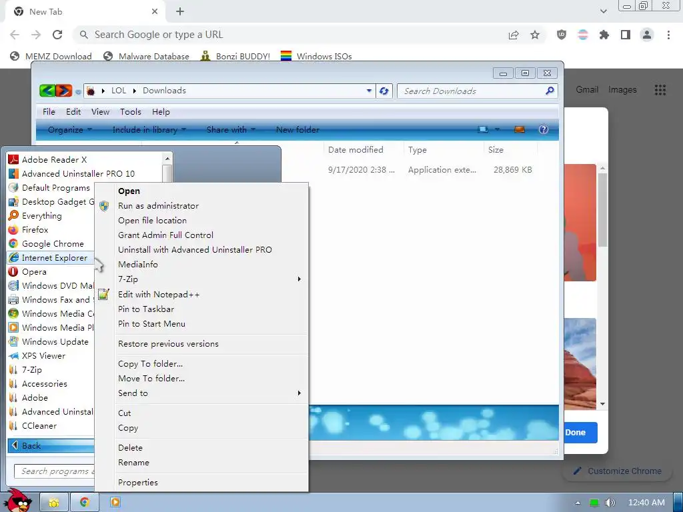This screenshot has height=512, width=683.
Task: Open Chrome tab search chevron
Action: 603,11
